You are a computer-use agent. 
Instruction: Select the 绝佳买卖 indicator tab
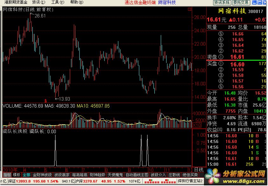click(190, 175)
